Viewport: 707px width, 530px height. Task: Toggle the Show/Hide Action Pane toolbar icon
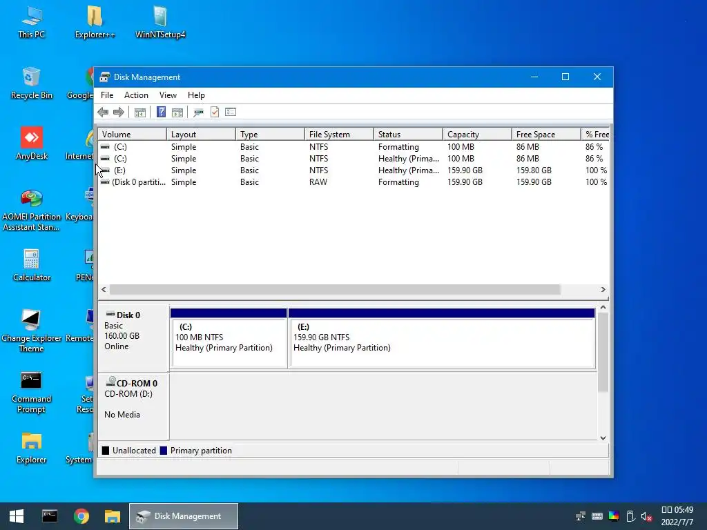pyautogui.click(x=177, y=112)
